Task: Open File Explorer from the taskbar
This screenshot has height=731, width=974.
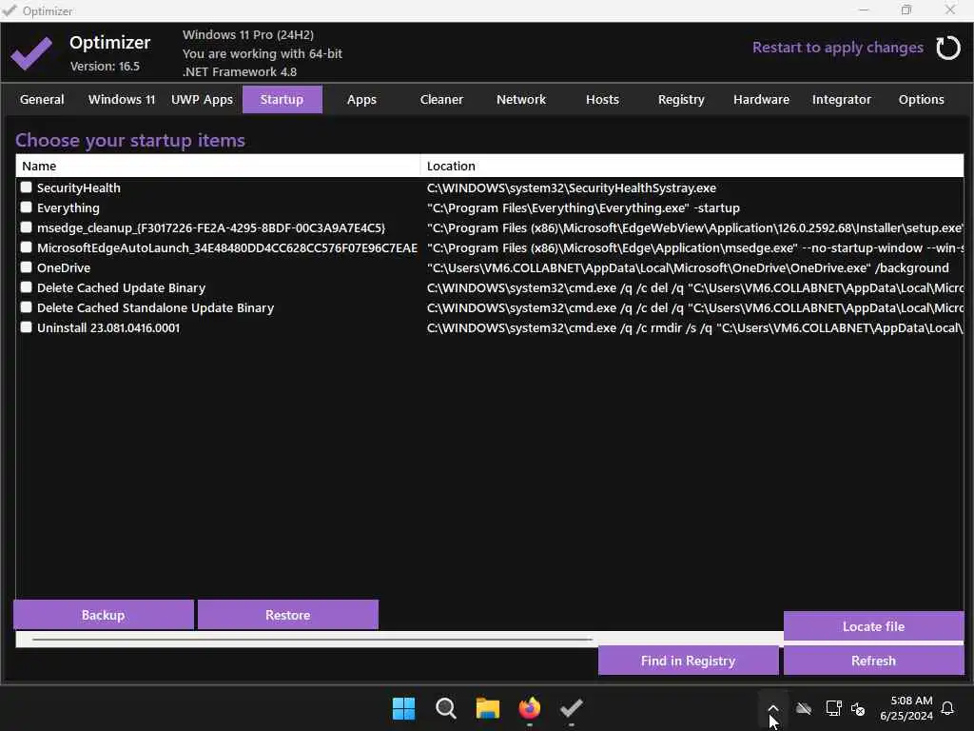Action: point(488,708)
